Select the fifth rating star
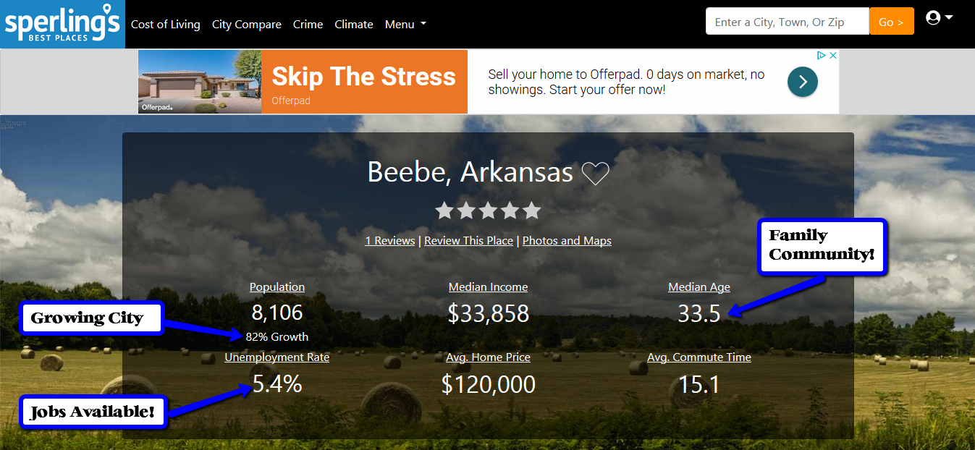 [531, 211]
